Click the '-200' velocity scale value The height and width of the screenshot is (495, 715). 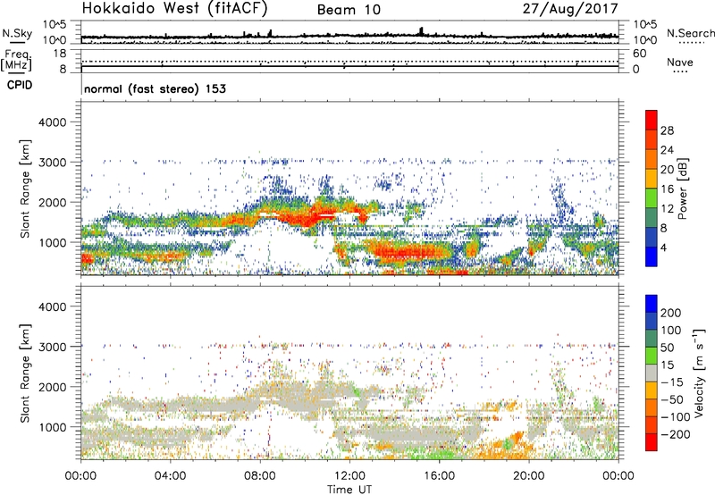point(676,434)
